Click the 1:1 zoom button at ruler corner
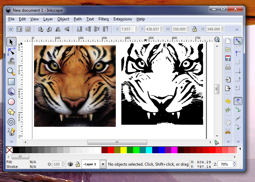 click(x=217, y=39)
